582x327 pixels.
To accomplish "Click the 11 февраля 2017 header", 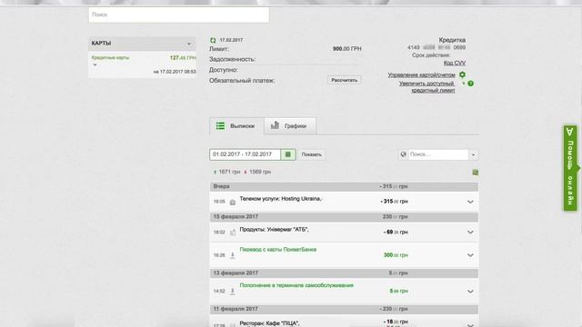I will [344, 309].
